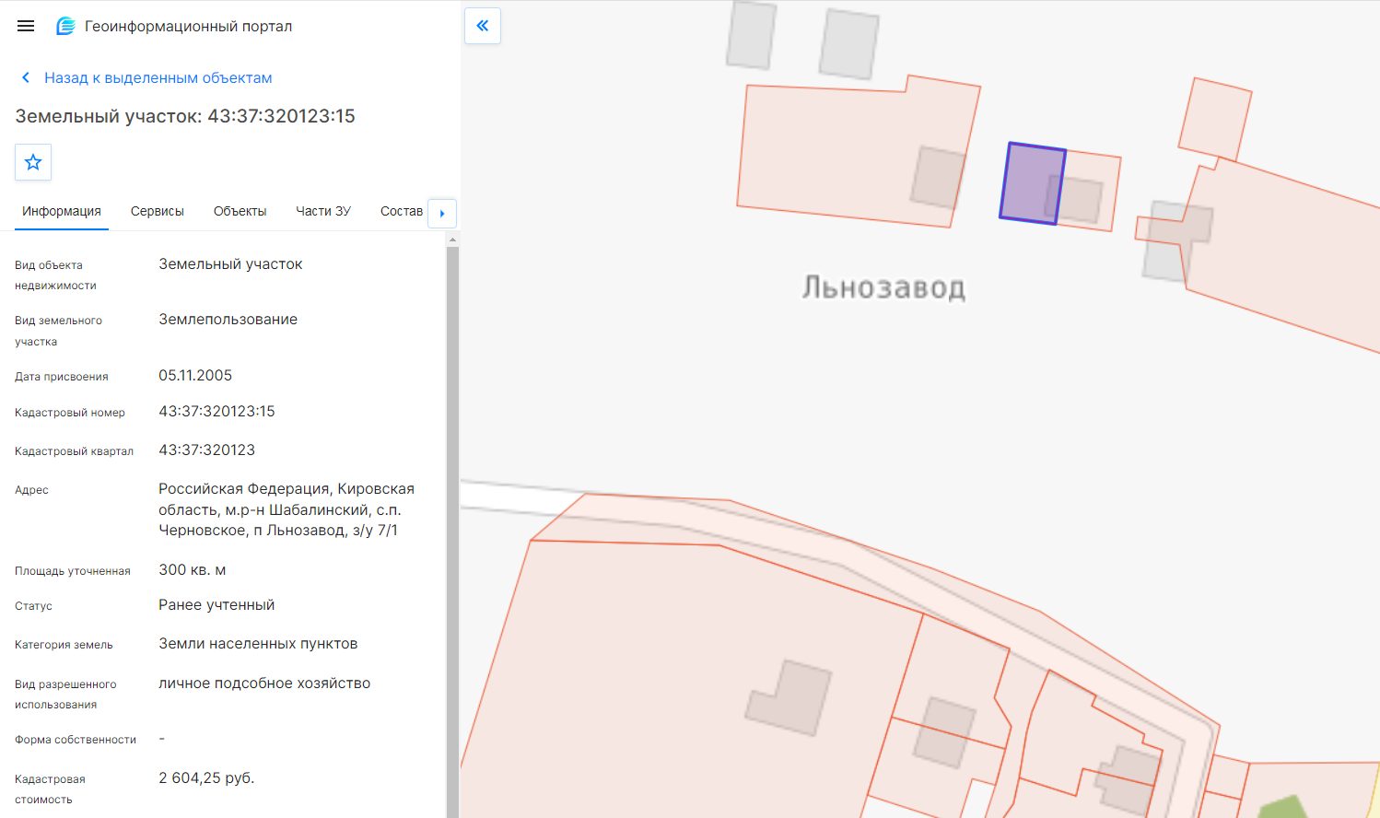Click the Geoportal logo icon
The image size is (1380, 818).
[x=65, y=26]
